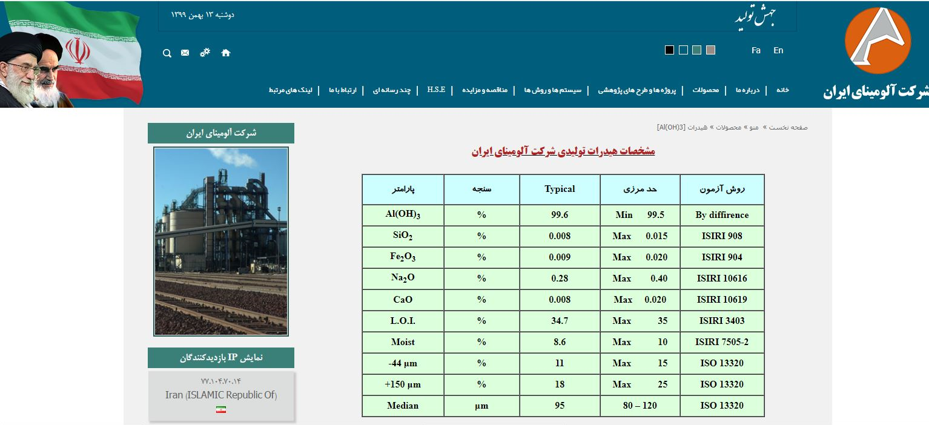Click the Fe2O3 parameter cell
The width and height of the screenshot is (929, 425).
pos(403,257)
